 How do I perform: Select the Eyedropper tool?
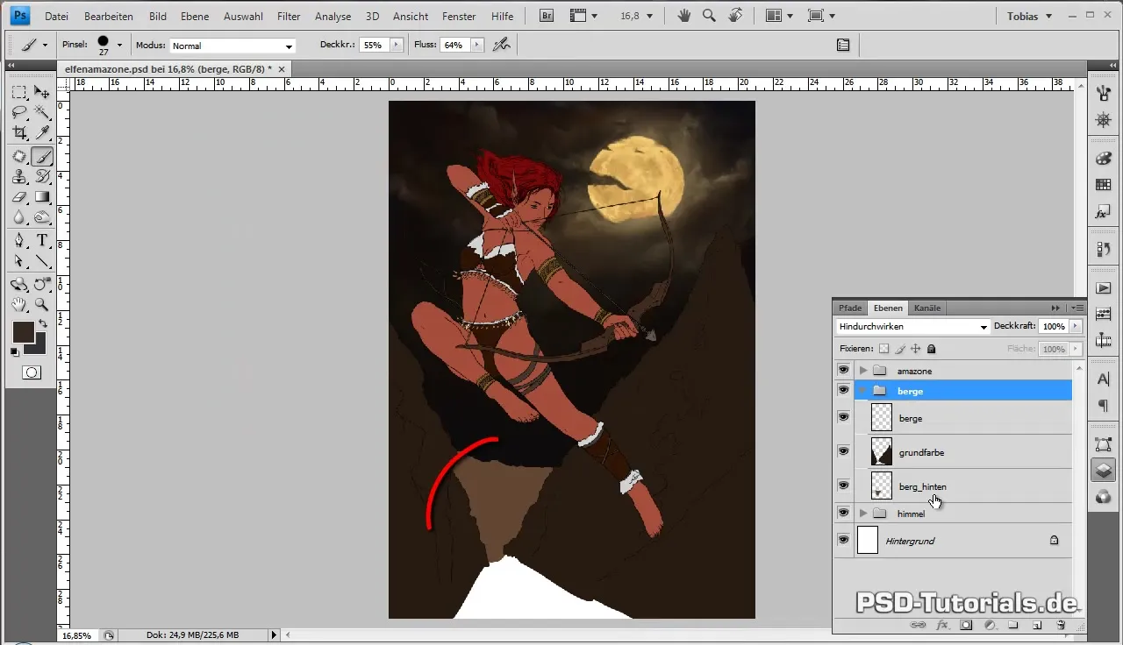coord(41,132)
